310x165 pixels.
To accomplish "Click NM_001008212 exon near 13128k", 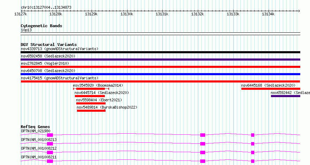I will [x=50, y=152].
